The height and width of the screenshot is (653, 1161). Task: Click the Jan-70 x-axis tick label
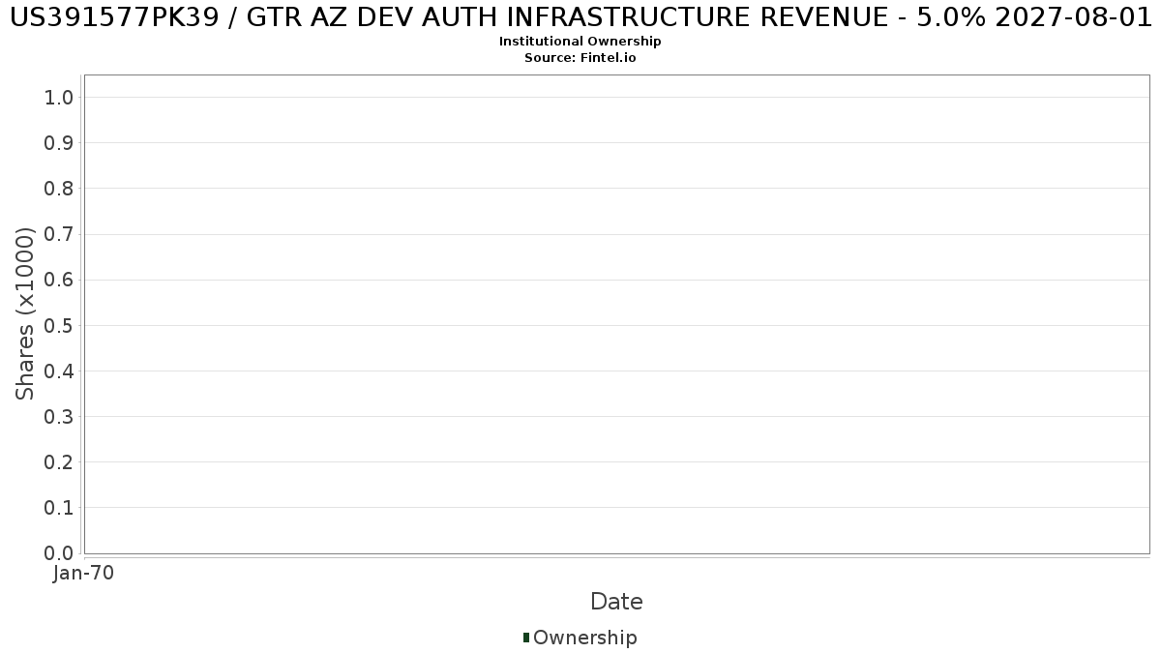point(84,574)
